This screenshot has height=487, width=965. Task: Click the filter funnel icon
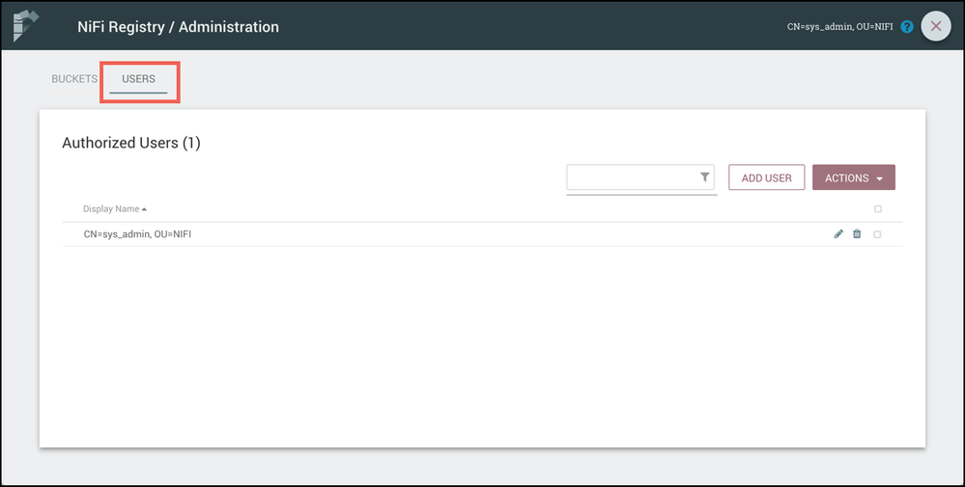coord(705,177)
